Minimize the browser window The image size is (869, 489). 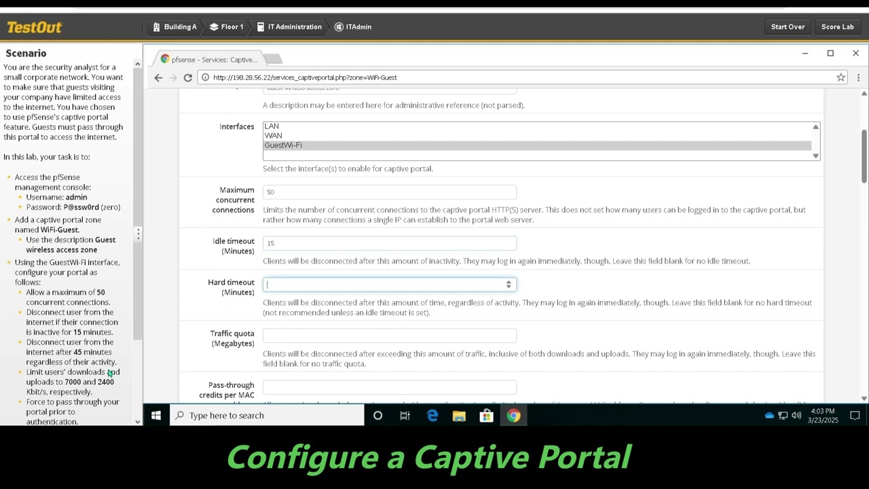805,54
